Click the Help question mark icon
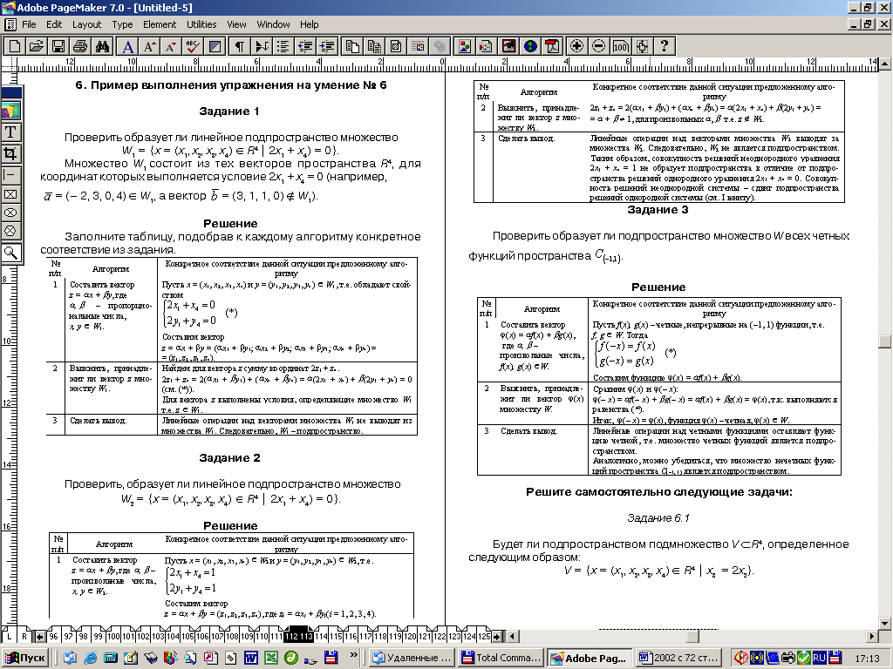 tap(664, 46)
